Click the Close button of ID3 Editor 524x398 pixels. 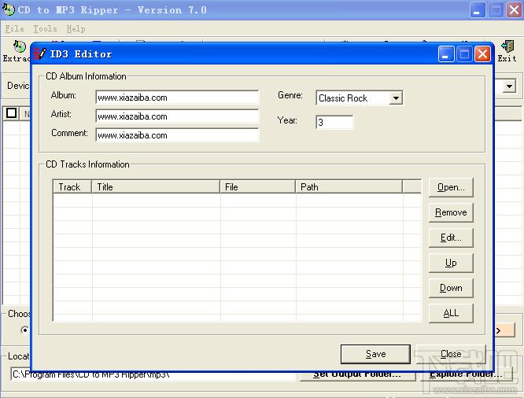point(451,354)
